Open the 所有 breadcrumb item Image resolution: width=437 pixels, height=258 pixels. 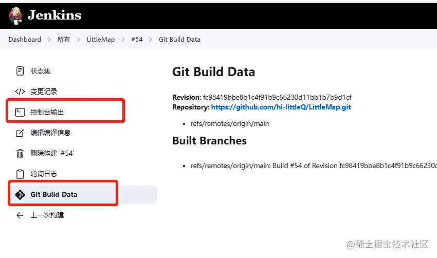[x=64, y=40]
